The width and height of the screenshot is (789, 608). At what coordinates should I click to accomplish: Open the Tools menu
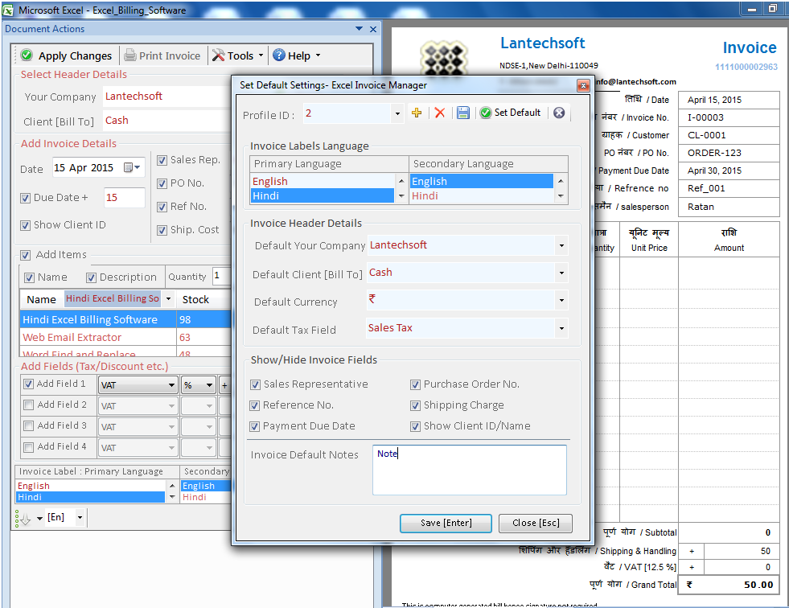[x=237, y=55]
